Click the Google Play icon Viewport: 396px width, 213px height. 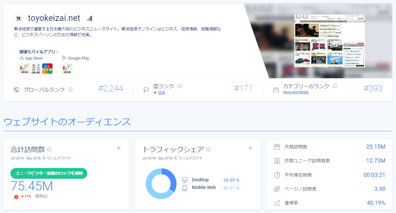tap(64, 58)
